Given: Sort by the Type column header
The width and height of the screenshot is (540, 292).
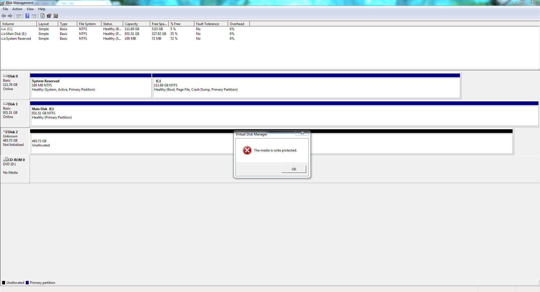Looking at the screenshot, I should [67, 24].
